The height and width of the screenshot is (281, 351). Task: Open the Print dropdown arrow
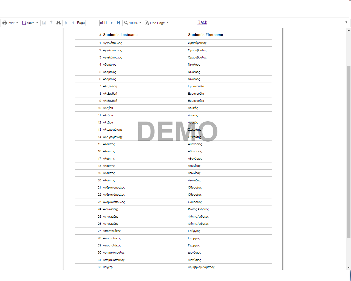point(17,23)
